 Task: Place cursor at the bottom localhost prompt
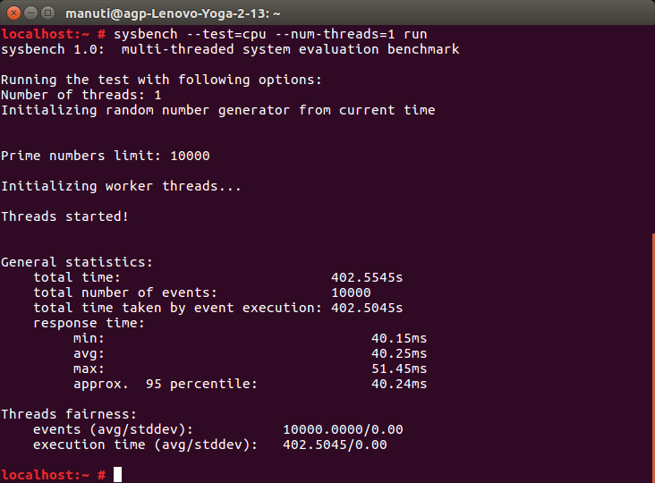(117, 475)
